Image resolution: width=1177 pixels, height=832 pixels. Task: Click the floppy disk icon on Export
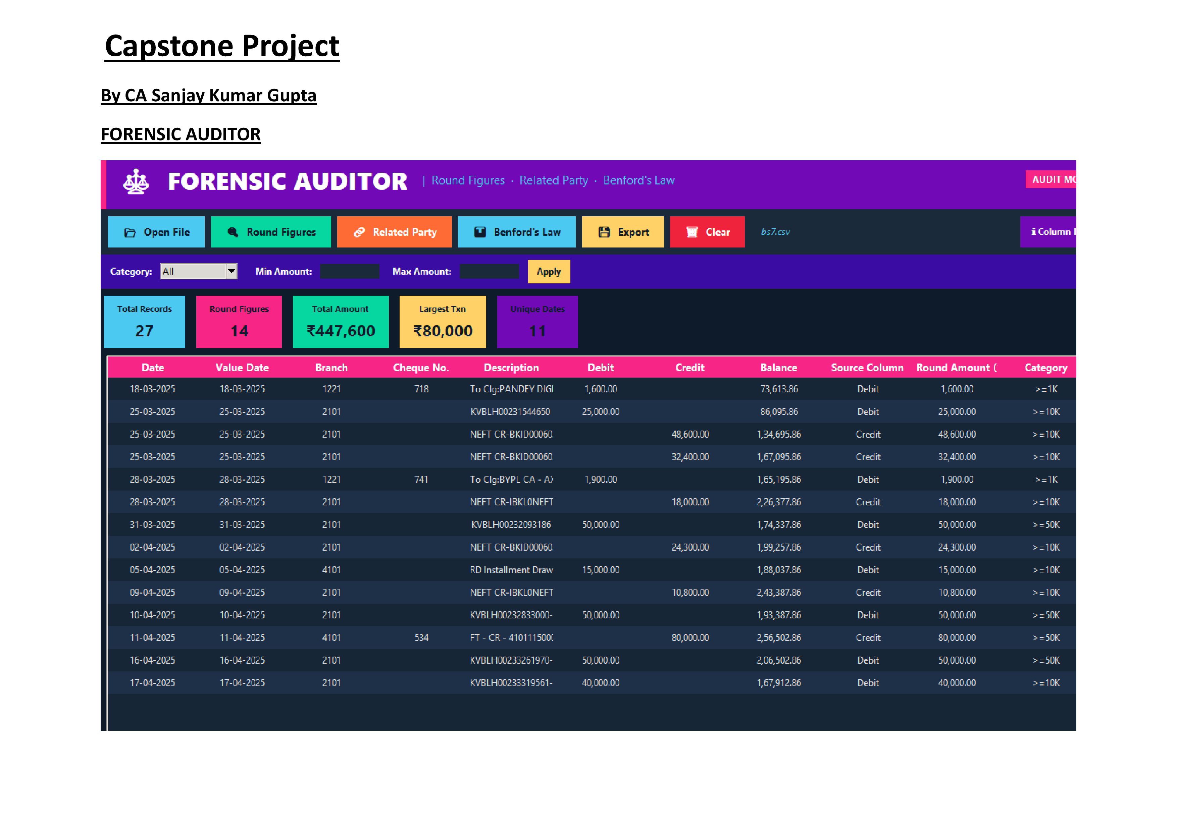604,233
